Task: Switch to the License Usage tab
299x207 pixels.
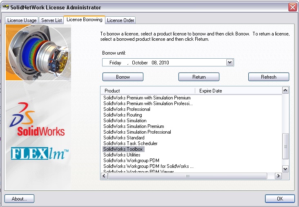Action: tap(22, 20)
